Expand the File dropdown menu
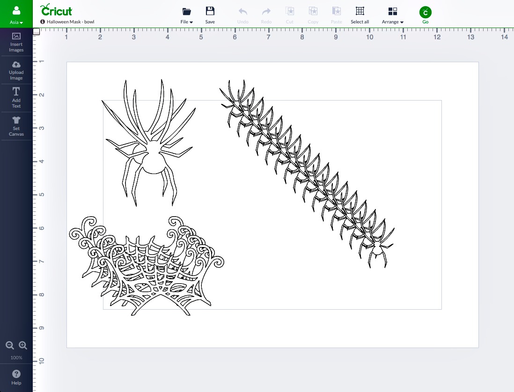The width and height of the screenshot is (514, 392). (x=187, y=15)
